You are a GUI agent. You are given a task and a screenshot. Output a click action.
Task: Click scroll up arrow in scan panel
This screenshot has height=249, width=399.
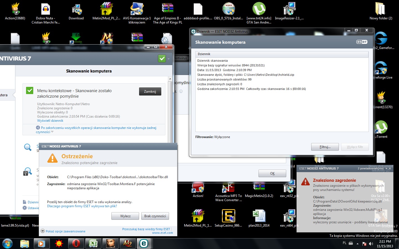click(x=170, y=79)
